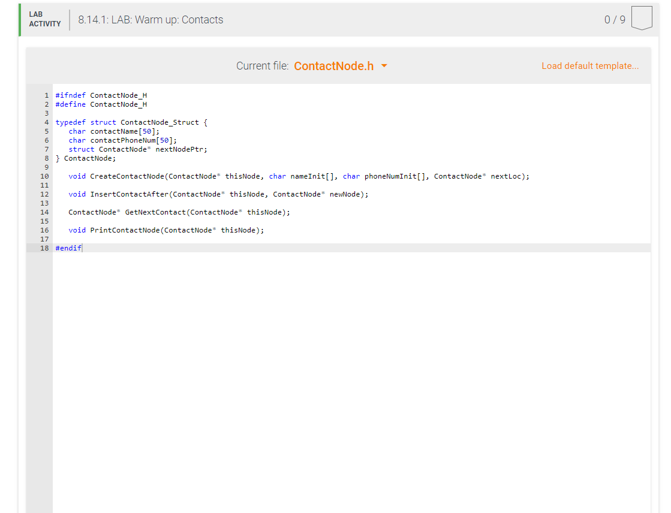
Task: Expand the file selector next to ContactNode.h
Action: [384, 67]
